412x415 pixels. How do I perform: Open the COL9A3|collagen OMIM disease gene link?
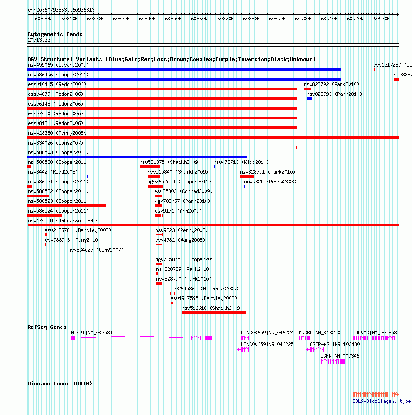381,402
